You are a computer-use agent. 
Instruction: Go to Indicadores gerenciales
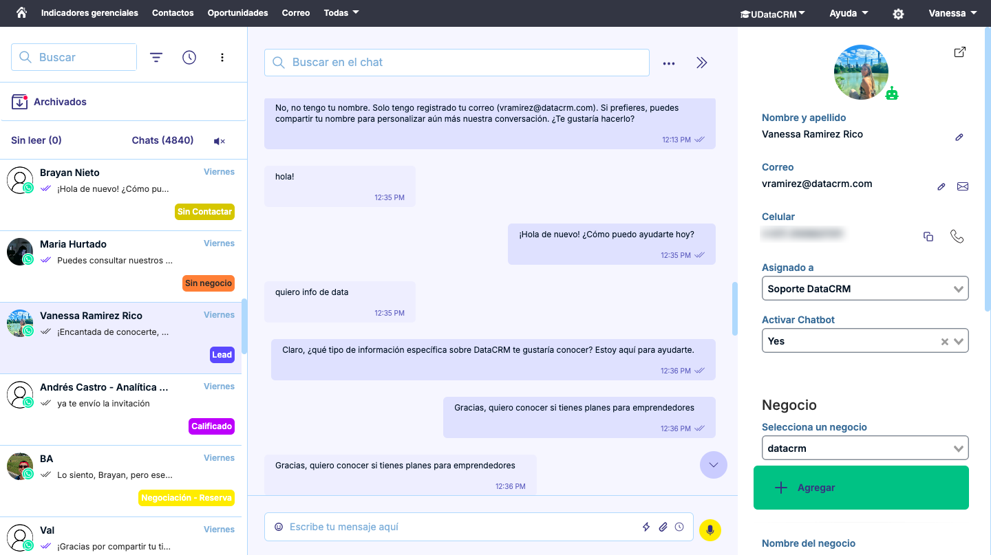89,13
